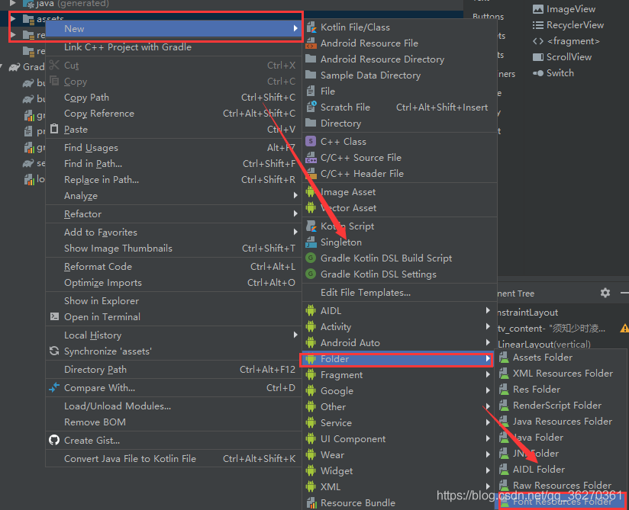
Task: Click the Gradle Kotlin DSL Build Script icon
Action: [311, 258]
